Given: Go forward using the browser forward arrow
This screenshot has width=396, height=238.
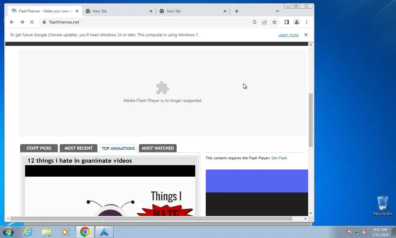Looking at the screenshot, I should [22, 22].
